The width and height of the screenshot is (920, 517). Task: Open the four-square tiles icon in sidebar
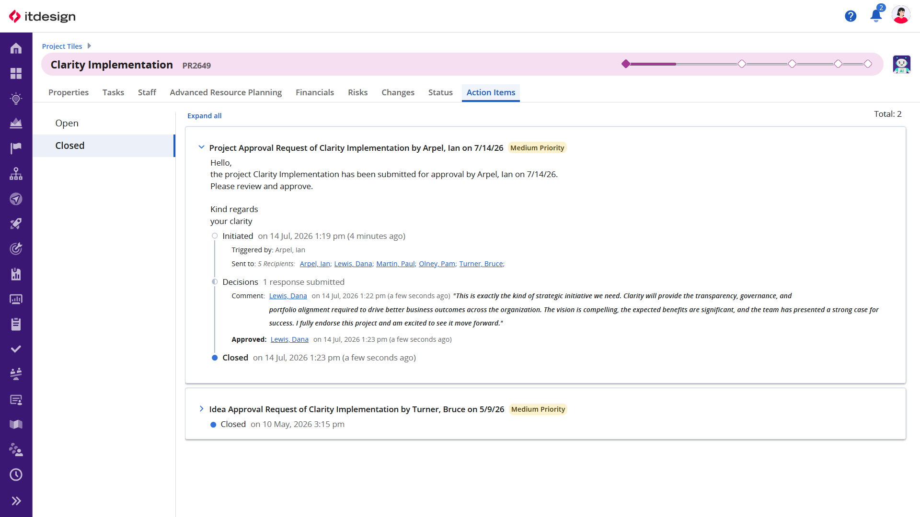coord(16,73)
